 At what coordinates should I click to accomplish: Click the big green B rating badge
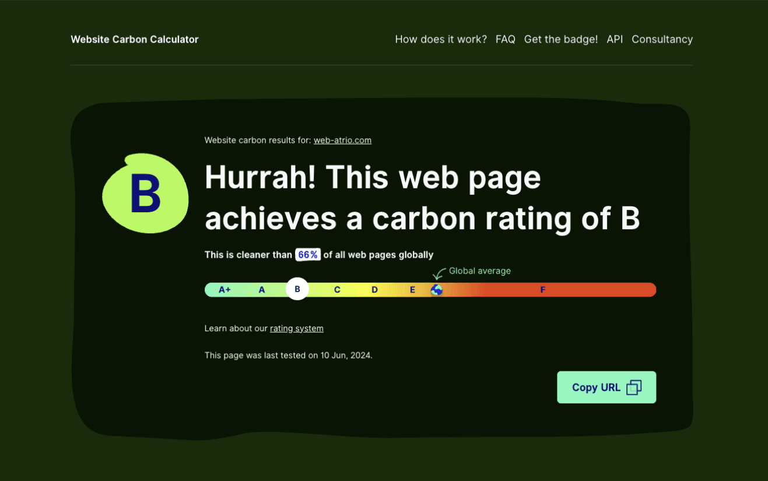(145, 194)
